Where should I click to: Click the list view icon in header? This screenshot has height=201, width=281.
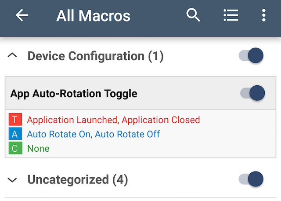click(231, 15)
